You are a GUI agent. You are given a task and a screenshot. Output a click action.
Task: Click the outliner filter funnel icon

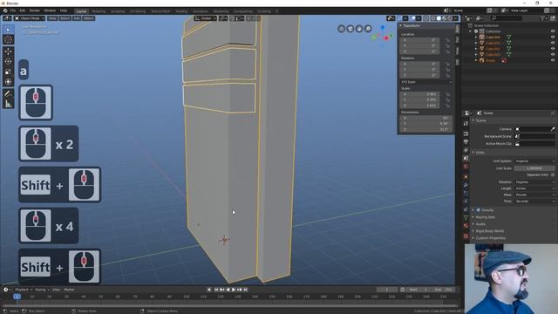[542, 17]
